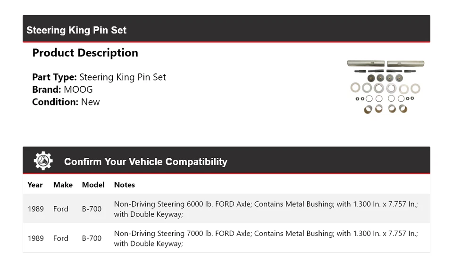
Task: Click the Notes column header
Action: tap(125, 185)
